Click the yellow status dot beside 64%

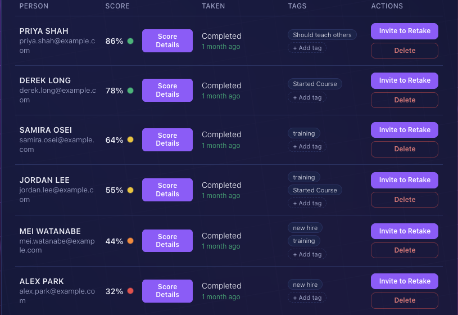(x=130, y=140)
